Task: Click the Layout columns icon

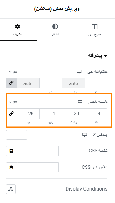Action: point(95,26)
